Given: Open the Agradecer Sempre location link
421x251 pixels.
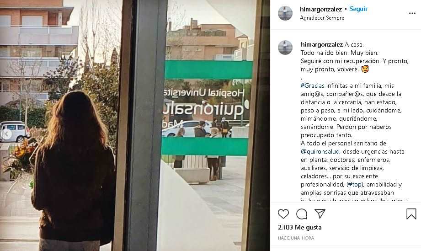Looking at the screenshot, I should click(x=322, y=18).
